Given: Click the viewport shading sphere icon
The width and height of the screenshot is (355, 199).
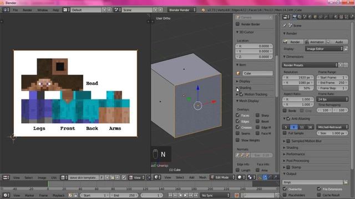Looking at the screenshot, I should pos(241,177).
